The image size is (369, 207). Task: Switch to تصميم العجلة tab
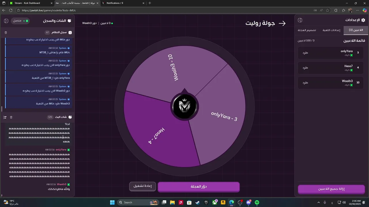click(x=307, y=30)
